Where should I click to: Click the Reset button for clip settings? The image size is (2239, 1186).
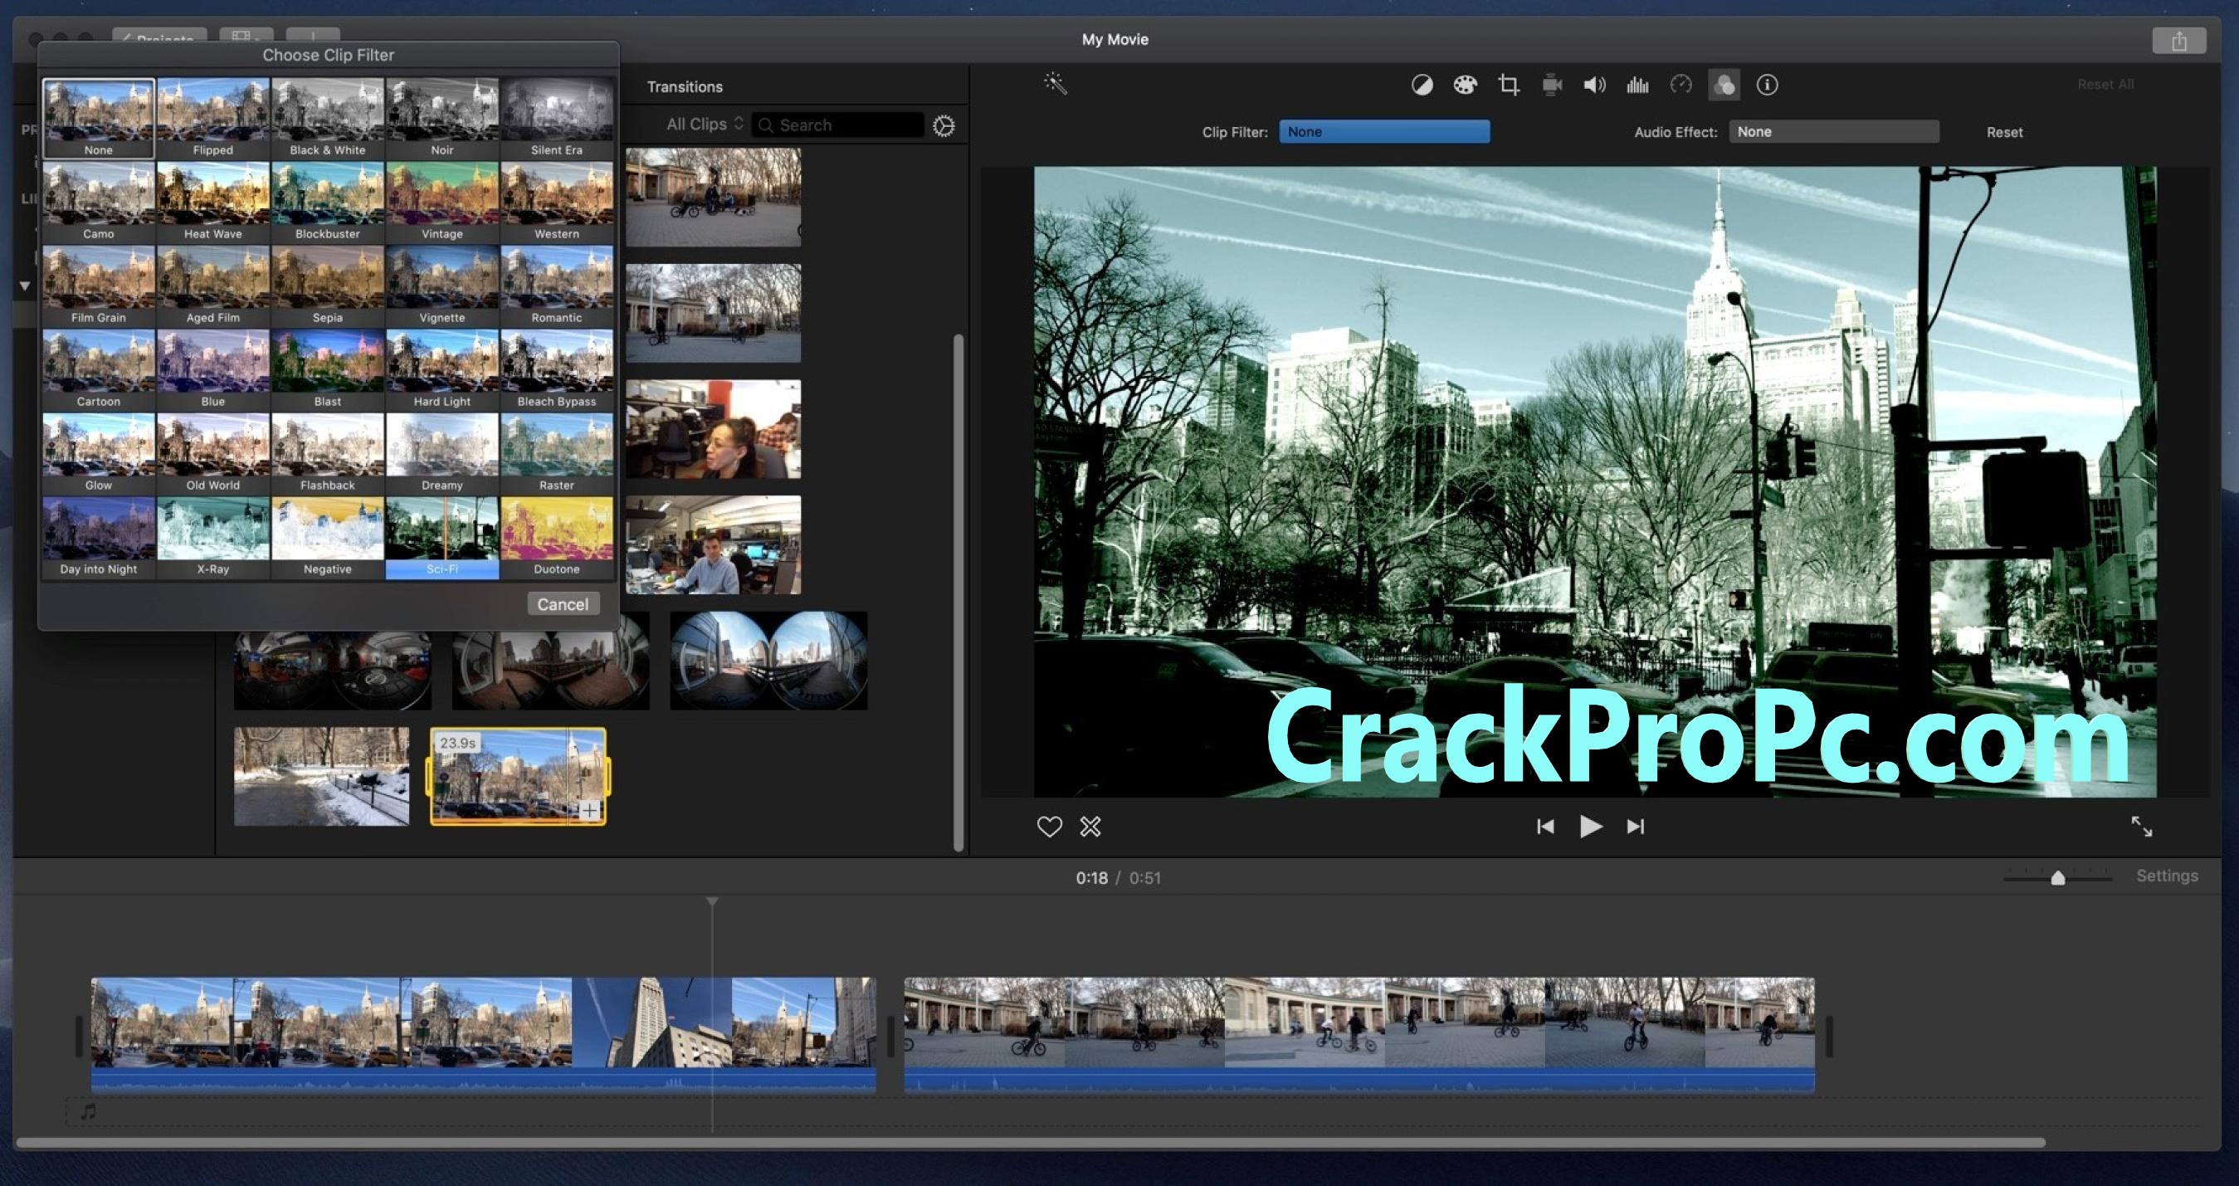[x=2003, y=132]
